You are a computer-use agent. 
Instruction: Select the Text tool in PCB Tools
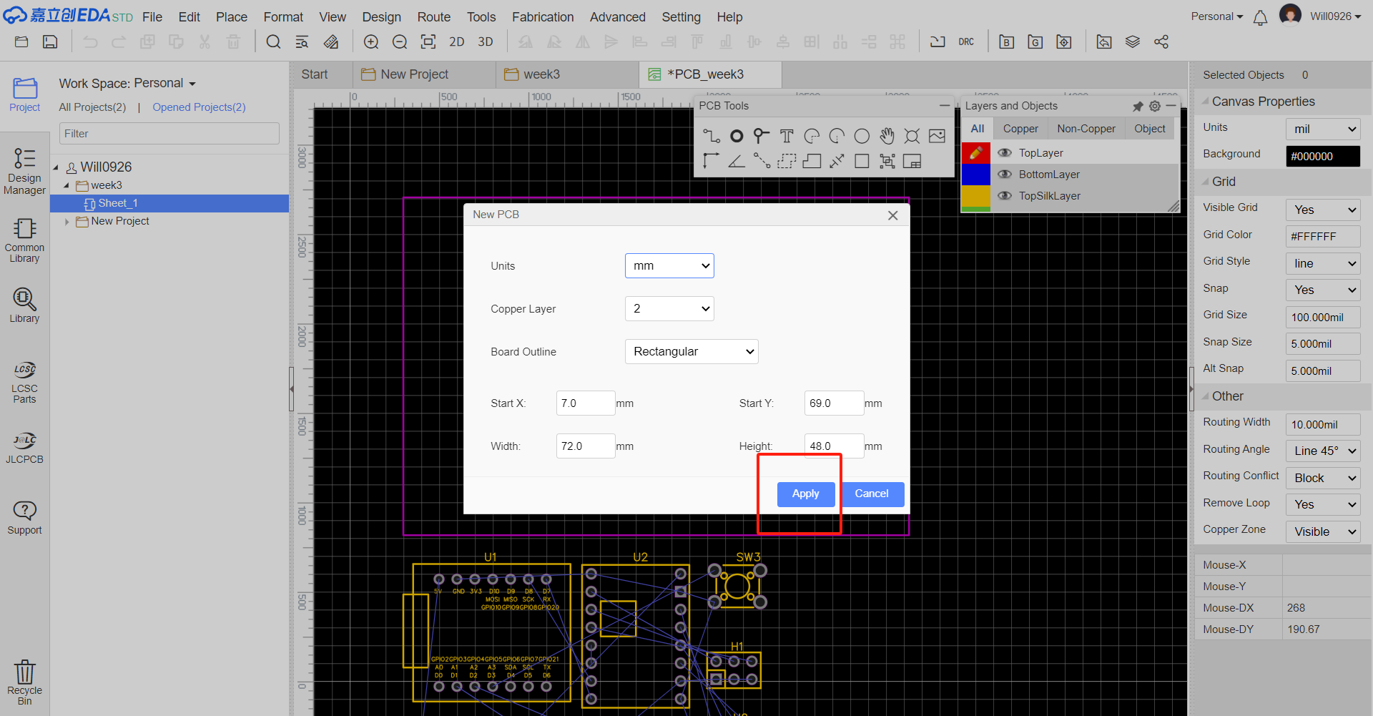(x=787, y=136)
